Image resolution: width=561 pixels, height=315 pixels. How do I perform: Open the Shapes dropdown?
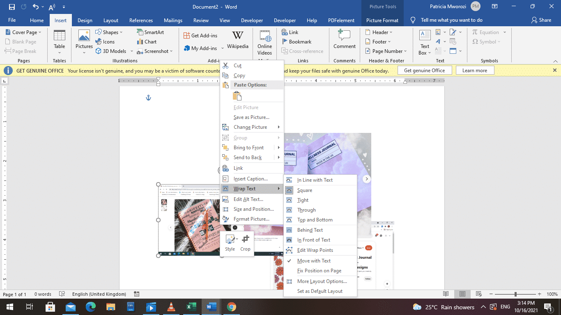[110, 32]
